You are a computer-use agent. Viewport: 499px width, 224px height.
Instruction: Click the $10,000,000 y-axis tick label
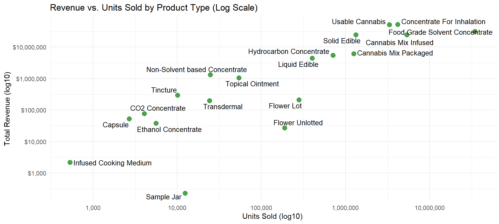click(29, 47)
